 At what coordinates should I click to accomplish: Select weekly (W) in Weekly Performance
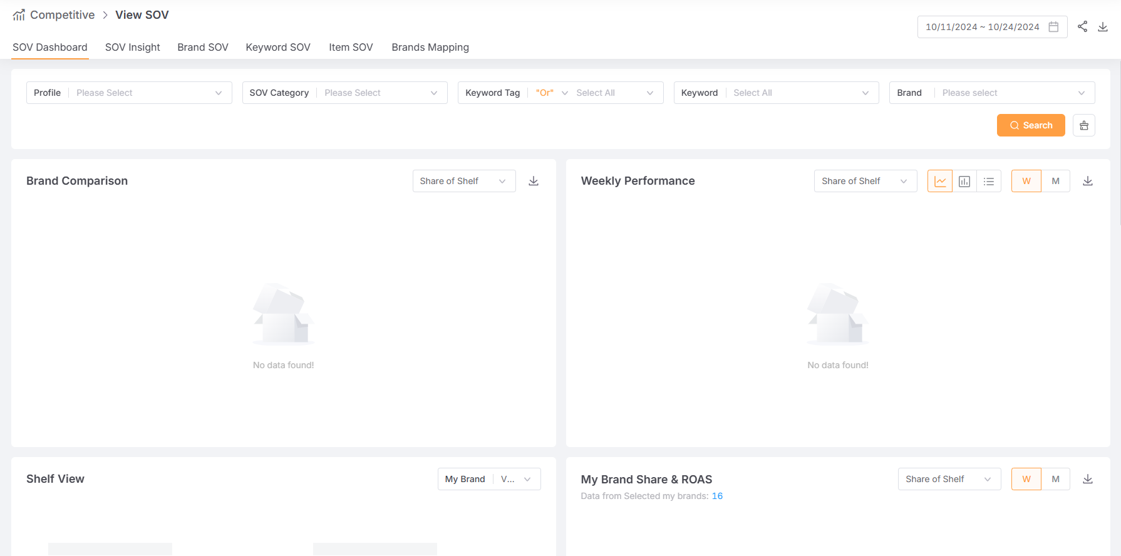1026,181
